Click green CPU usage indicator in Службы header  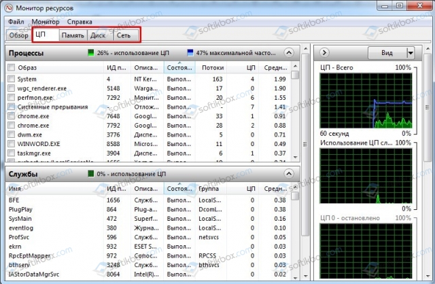point(90,174)
